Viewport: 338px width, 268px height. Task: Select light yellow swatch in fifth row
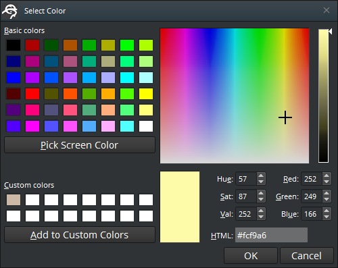tap(146, 110)
